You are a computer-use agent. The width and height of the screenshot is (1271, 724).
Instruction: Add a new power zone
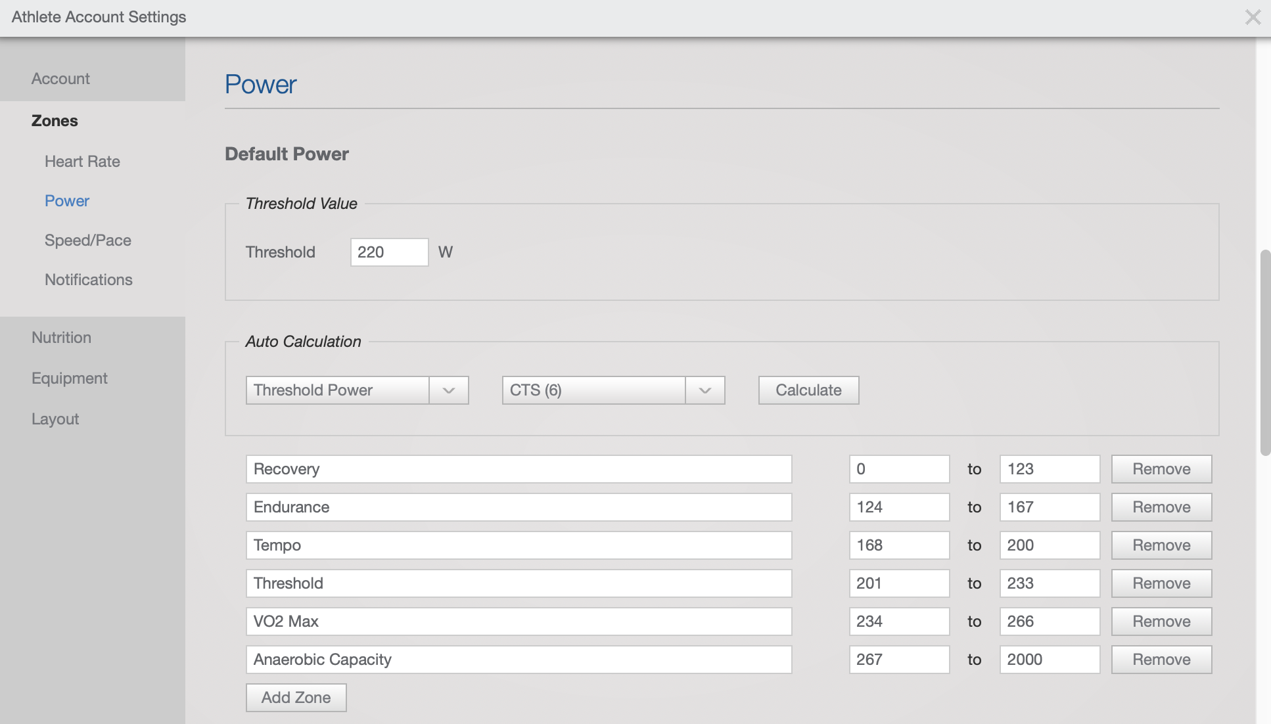[x=296, y=697]
